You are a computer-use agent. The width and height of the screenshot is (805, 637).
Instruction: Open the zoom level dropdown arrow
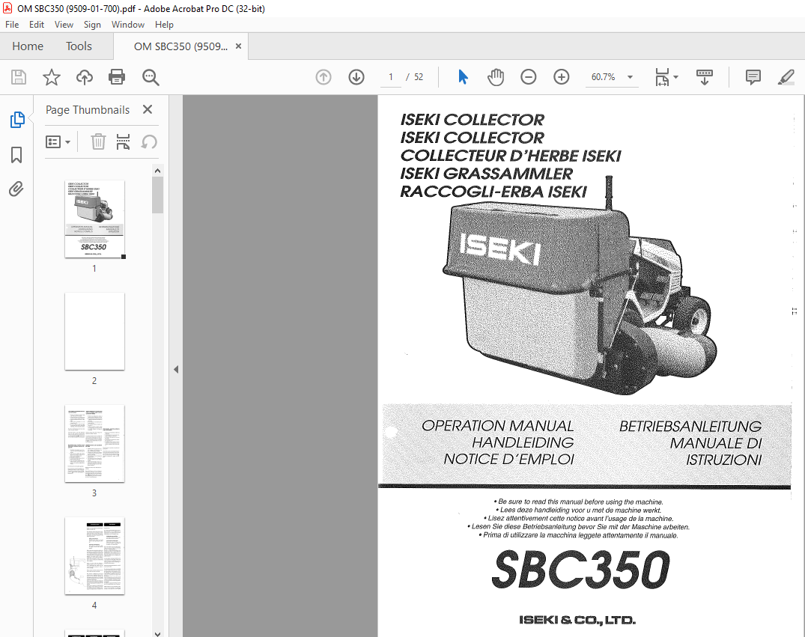click(630, 77)
